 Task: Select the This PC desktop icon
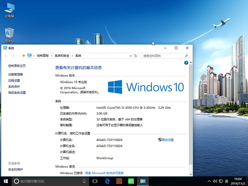9,10
